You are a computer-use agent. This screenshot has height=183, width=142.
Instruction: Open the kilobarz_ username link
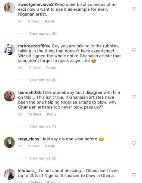(x=27, y=171)
